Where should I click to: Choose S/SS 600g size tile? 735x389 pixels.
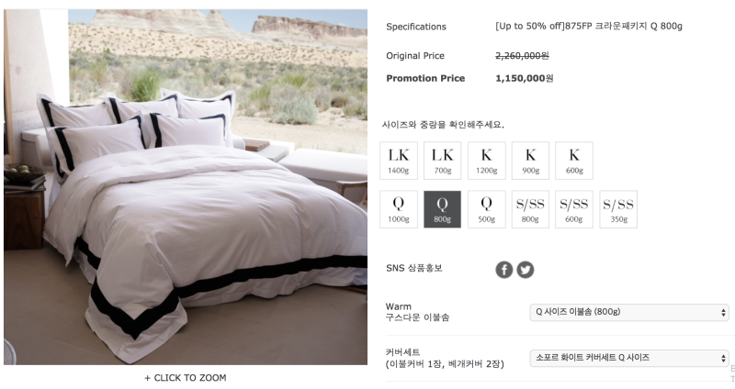click(574, 209)
